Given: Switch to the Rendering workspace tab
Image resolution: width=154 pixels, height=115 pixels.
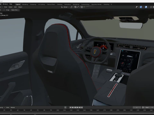Looking at the screenshot, I should 76,4.
